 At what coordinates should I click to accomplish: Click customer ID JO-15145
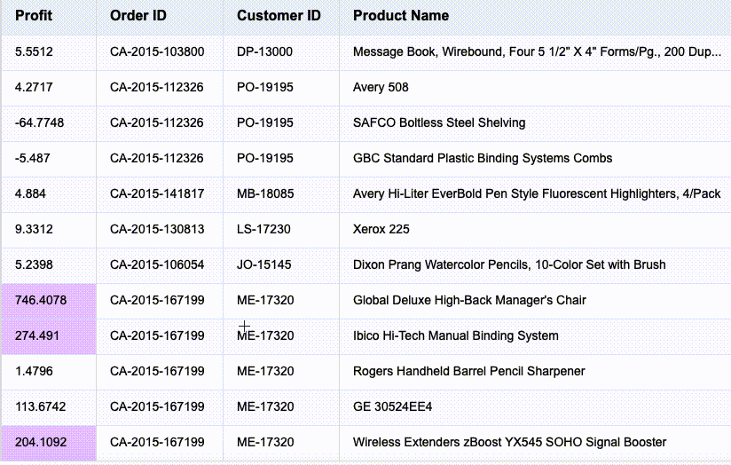[x=264, y=264]
